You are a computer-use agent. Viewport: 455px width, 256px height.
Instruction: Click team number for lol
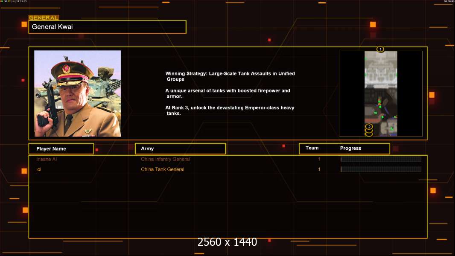[319, 169]
